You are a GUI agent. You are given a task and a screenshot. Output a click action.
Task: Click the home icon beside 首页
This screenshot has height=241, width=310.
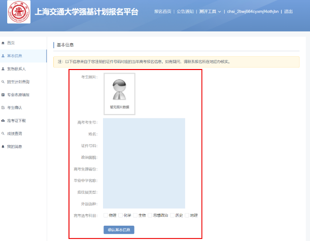tap(3, 43)
